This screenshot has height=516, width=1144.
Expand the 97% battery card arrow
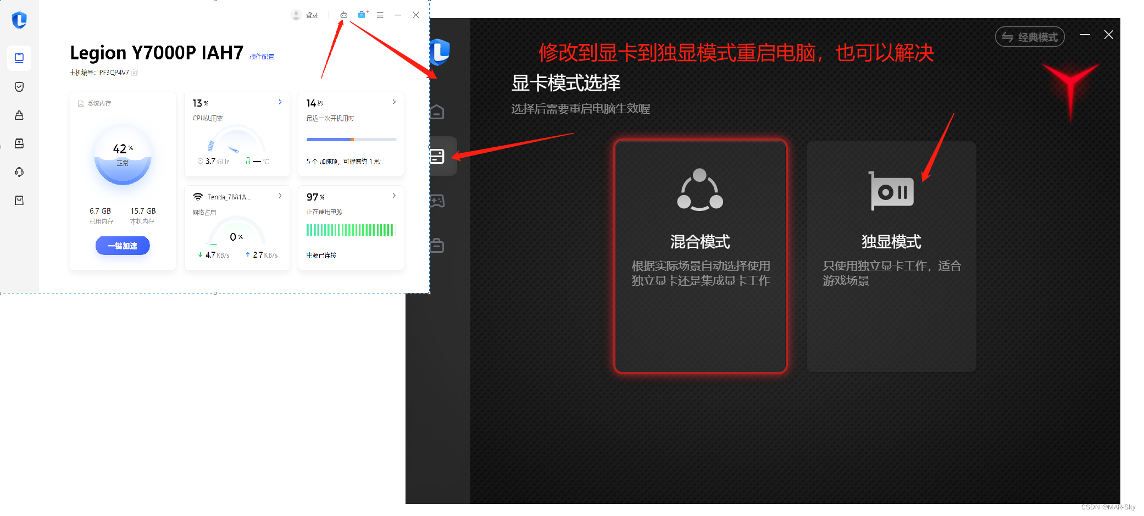(394, 196)
